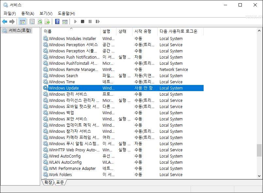Click gear icon beside Windows Time
Image resolution: width=263 pixels, height=193 pixels.
pyautogui.click(x=46, y=82)
